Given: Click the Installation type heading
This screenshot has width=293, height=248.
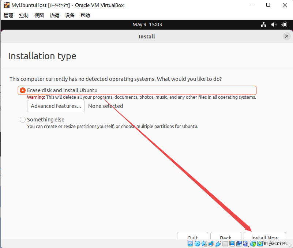Looking at the screenshot, I should coord(42,56).
